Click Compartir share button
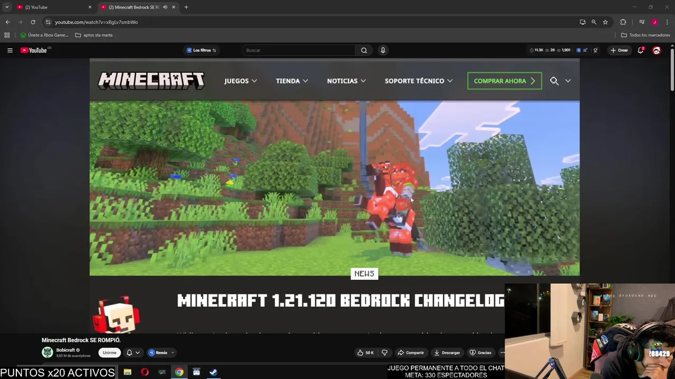Image resolution: width=675 pixels, height=379 pixels. 411,353
